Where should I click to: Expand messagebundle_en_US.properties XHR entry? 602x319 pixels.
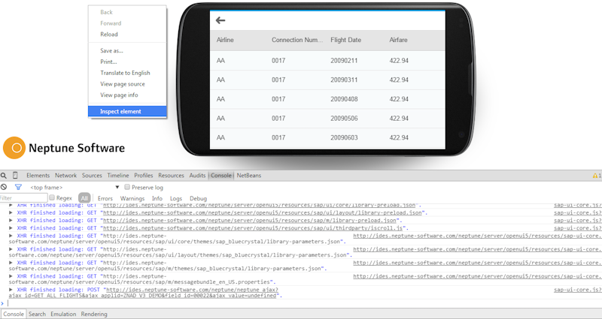coord(11,276)
